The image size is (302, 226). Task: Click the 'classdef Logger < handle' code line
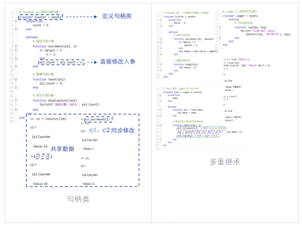pyautogui.click(x=240, y=16)
